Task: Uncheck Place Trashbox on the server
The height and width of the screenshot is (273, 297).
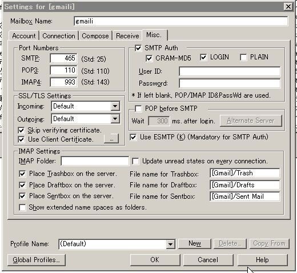Action: point(22,174)
